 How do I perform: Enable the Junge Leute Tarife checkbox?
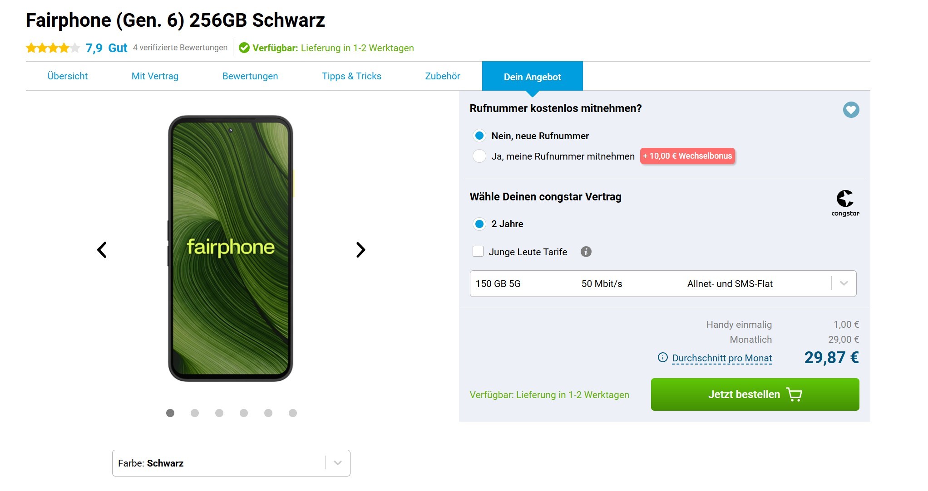[478, 251]
